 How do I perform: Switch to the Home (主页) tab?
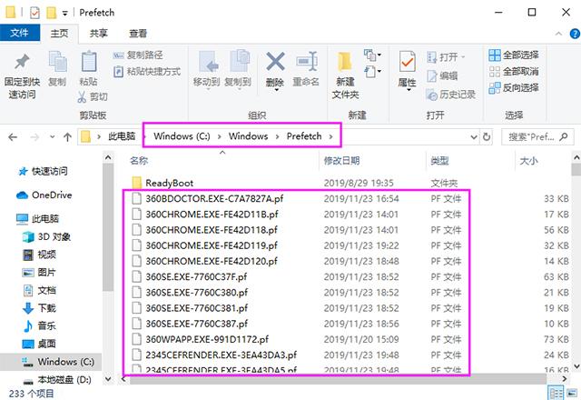59,34
